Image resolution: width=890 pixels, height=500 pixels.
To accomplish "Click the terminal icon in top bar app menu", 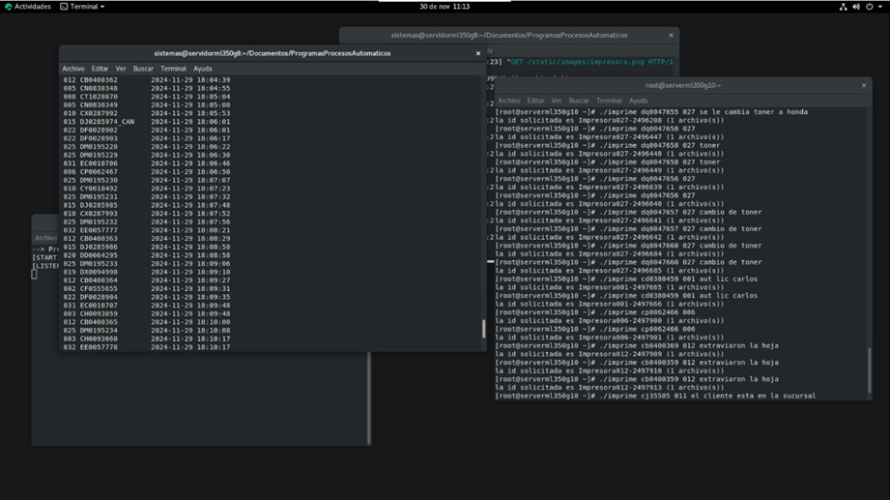I will (x=64, y=6).
